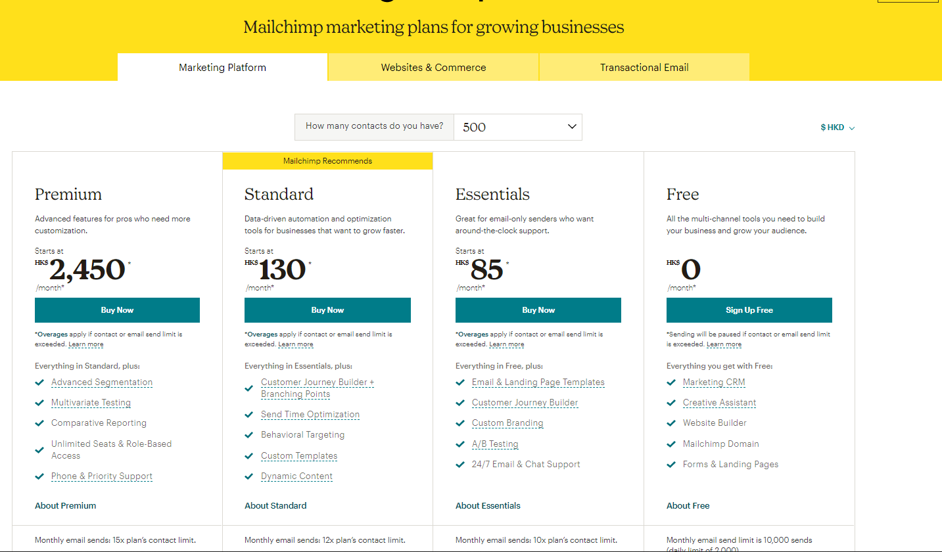Open the Advanced Segmentation feature link
This screenshot has height=552, width=942.
pos(102,382)
